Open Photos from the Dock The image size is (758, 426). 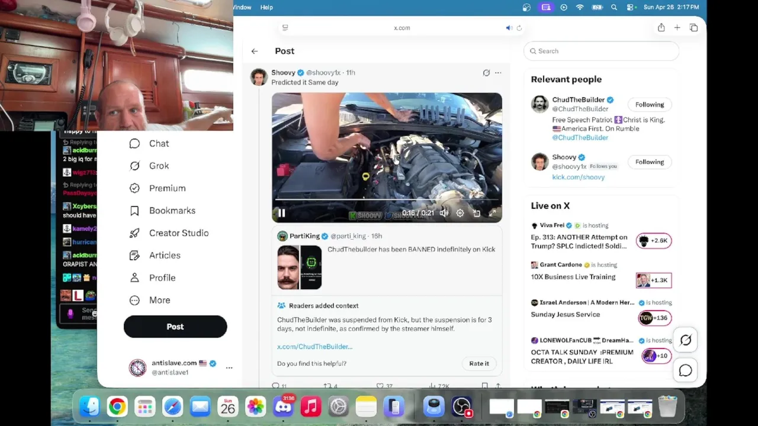(255, 406)
